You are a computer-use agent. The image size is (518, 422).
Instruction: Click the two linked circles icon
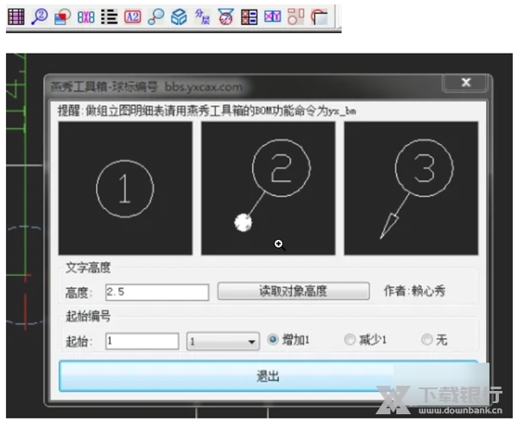(156, 17)
